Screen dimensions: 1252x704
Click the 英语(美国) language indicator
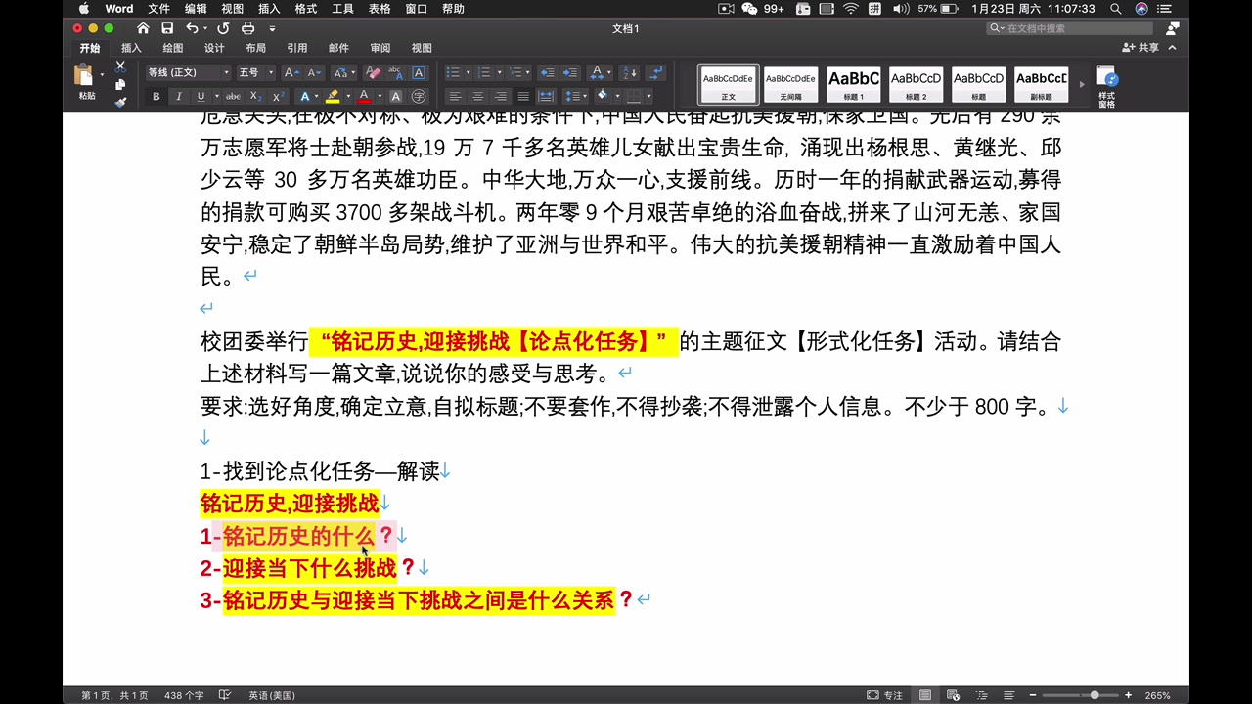click(271, 695)
